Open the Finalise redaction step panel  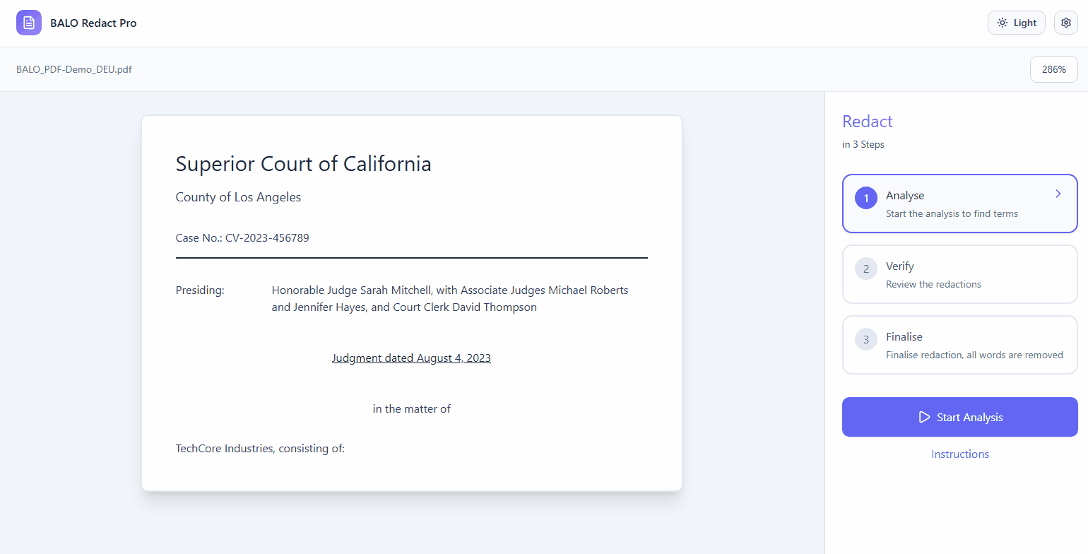(959, 345)
